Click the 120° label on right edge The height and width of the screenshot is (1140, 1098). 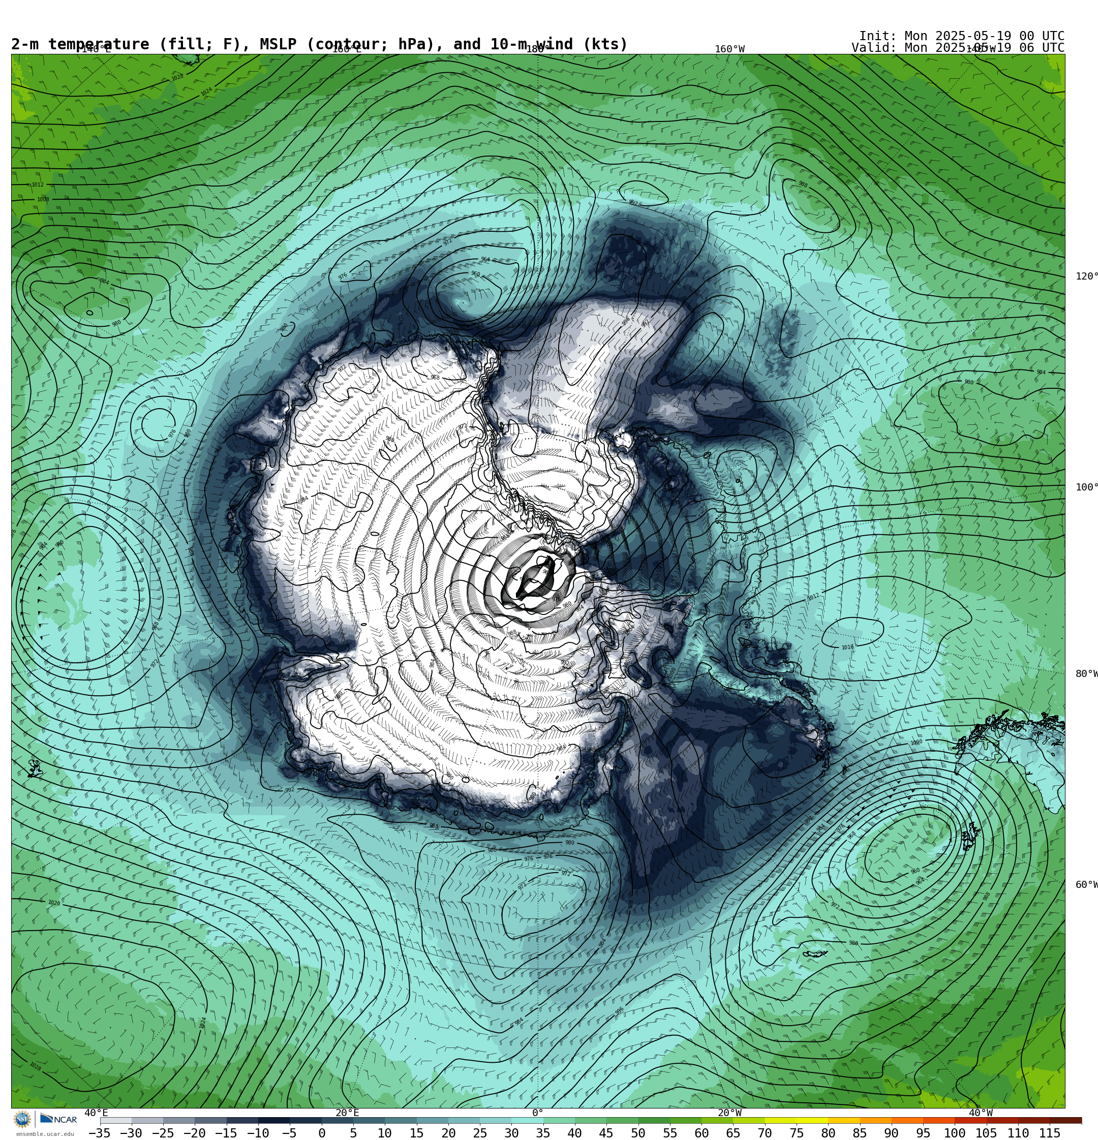1086,276
